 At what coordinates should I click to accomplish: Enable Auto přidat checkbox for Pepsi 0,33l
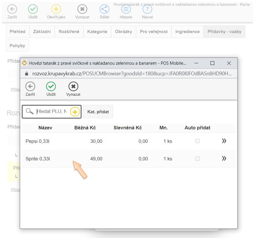[197, 141]
